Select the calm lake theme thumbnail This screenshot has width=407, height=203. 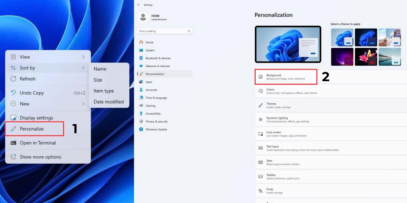[x=390, y=57]
